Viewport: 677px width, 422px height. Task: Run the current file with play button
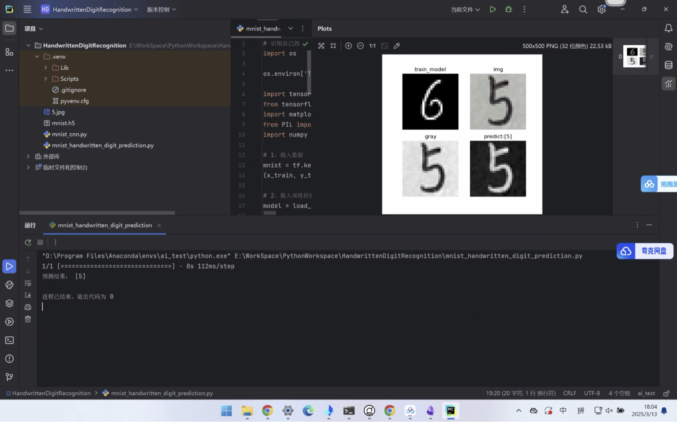pyautogui.click(x=493, y=9)
